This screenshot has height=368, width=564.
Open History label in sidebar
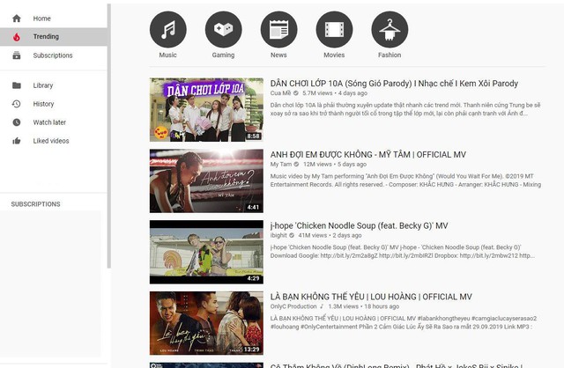point(43,104)
